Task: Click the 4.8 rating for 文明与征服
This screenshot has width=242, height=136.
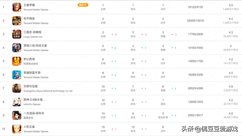Action: click(231, 87)
